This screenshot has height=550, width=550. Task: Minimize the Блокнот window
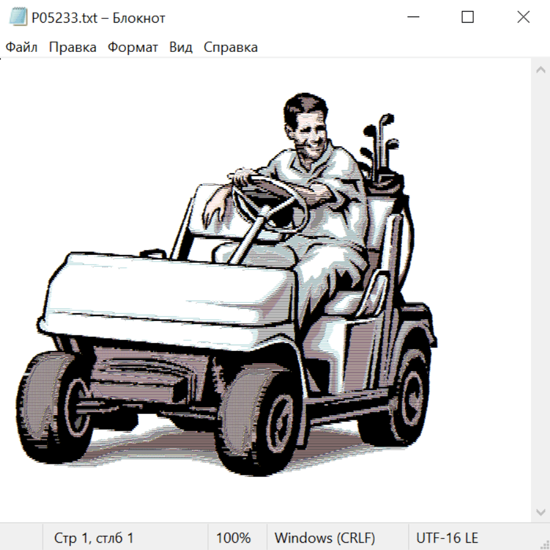pos(411,18)
